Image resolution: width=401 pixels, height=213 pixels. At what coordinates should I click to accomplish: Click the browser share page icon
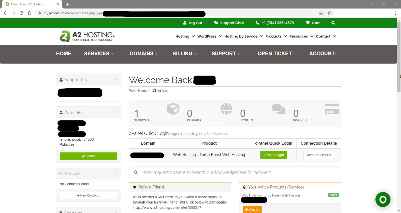click(321, 13)
